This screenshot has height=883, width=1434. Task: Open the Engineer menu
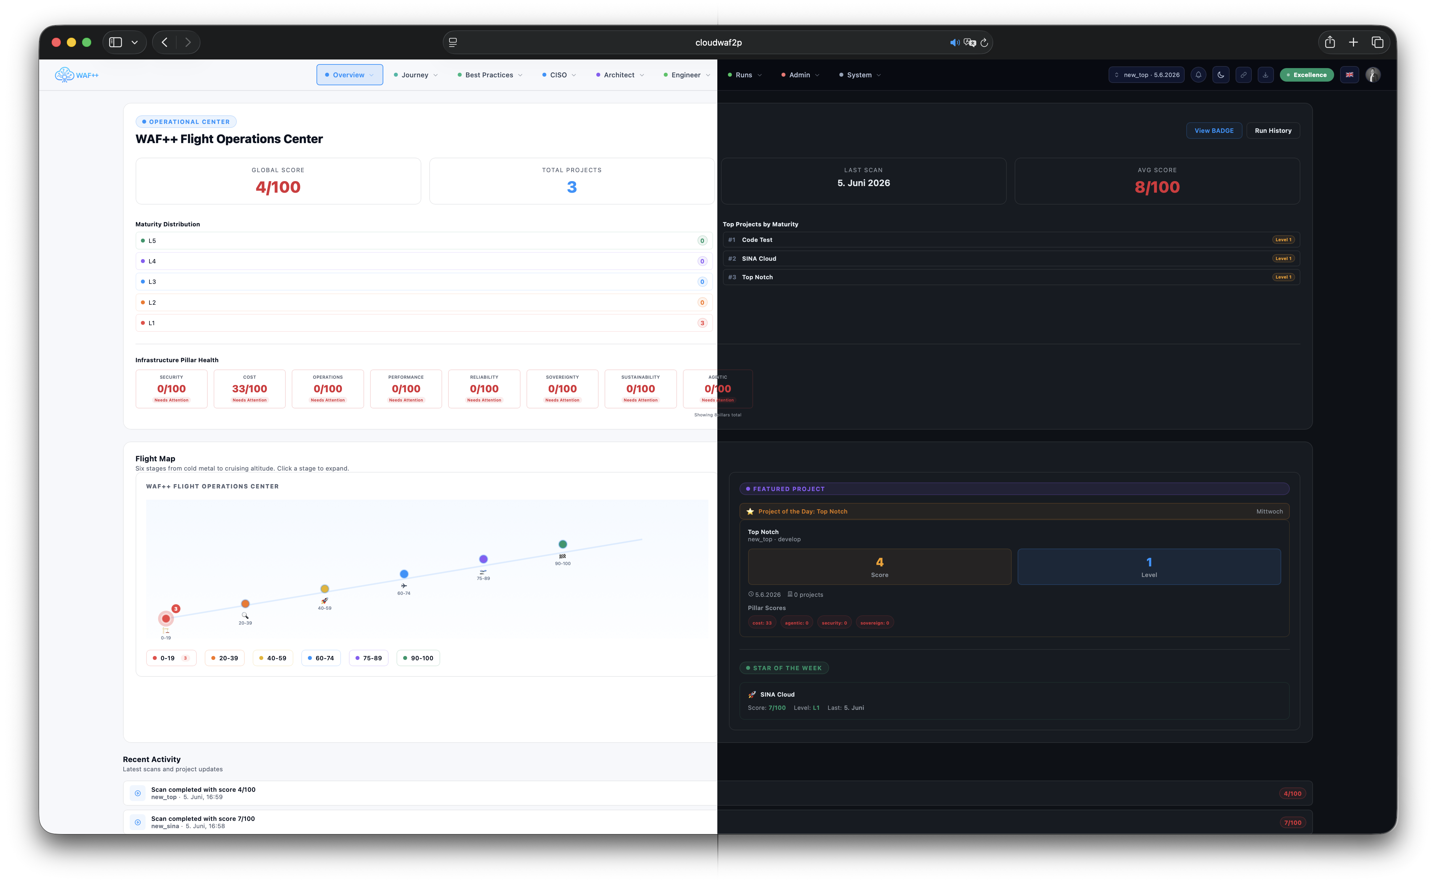pyautogui.click(x=687, y=75)
